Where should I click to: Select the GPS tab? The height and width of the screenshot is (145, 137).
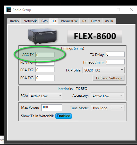pos(44,21)
